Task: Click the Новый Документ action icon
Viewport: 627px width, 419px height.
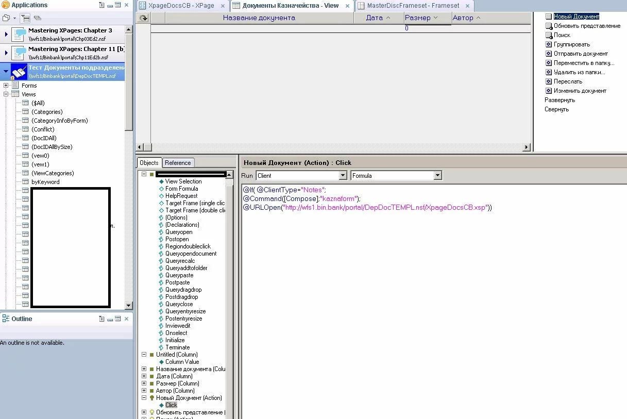Action: (x=549, y=16)
